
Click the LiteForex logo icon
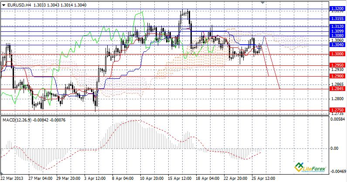[x=299, y=166]
